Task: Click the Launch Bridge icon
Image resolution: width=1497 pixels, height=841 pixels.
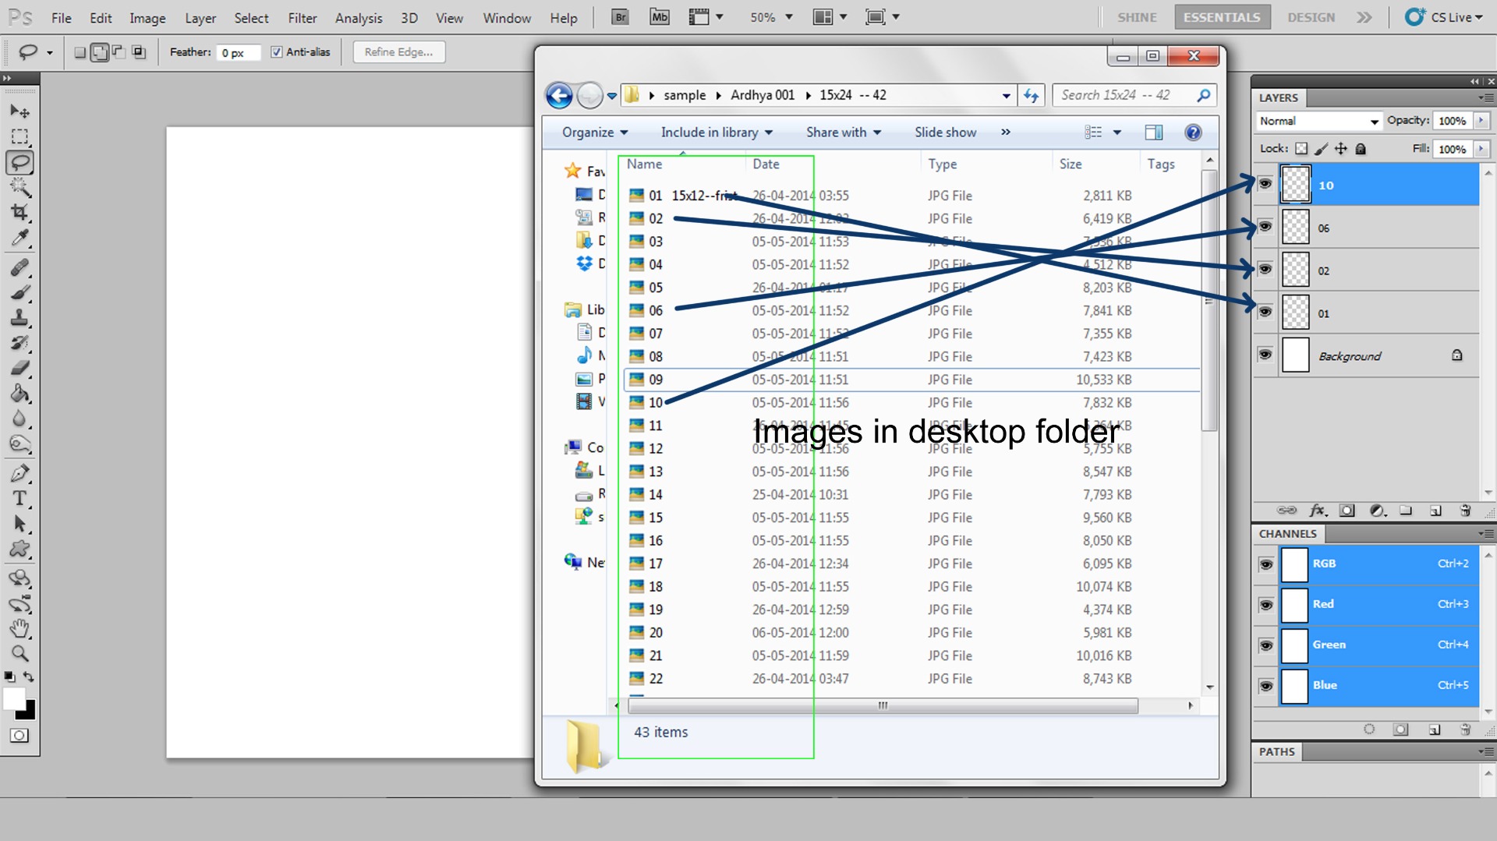Action: (620, 17)
